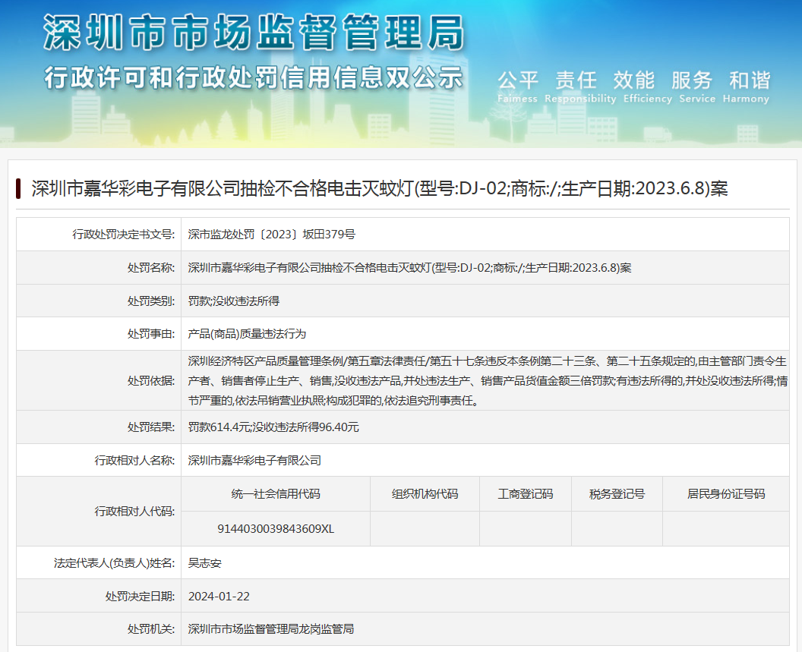Click the 居民身份证号码 column header
This screenshot has height=652, width=802.
click(726, 494)
